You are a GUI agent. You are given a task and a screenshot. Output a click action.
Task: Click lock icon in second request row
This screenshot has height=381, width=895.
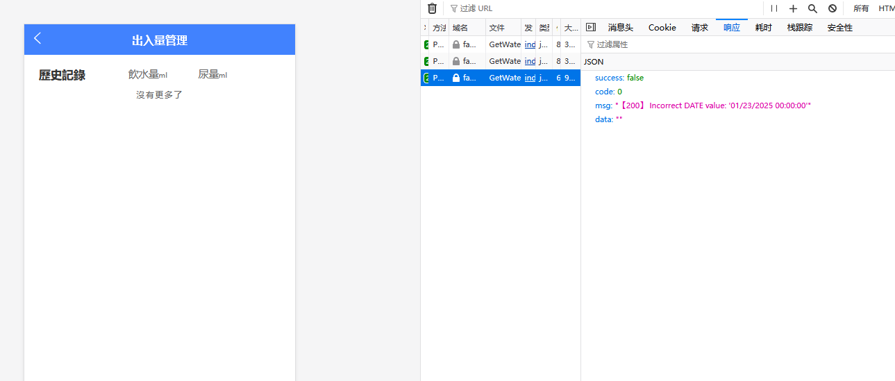(x=456, y=61)
